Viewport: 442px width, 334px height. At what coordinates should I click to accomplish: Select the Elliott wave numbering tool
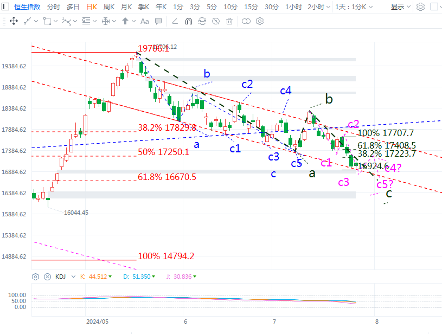point(67,21)
